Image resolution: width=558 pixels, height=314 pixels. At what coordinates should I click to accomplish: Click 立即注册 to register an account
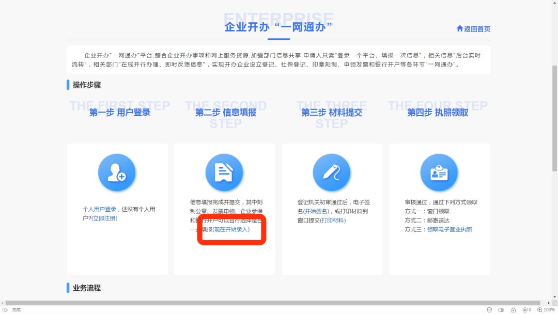104,218
